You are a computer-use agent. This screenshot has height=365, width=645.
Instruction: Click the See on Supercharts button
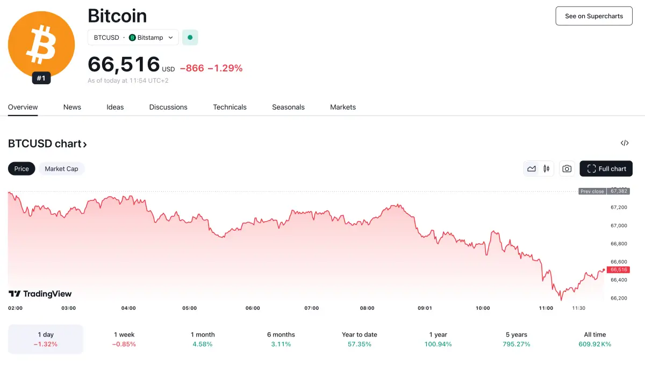point(594,16)
